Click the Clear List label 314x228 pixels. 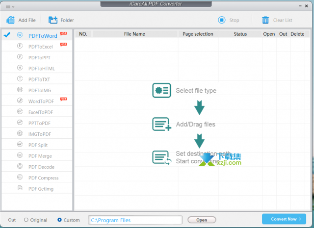click(x=283, y=20)
